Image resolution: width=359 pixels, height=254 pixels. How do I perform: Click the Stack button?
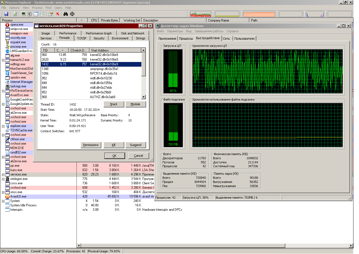(x=114, y=104)
